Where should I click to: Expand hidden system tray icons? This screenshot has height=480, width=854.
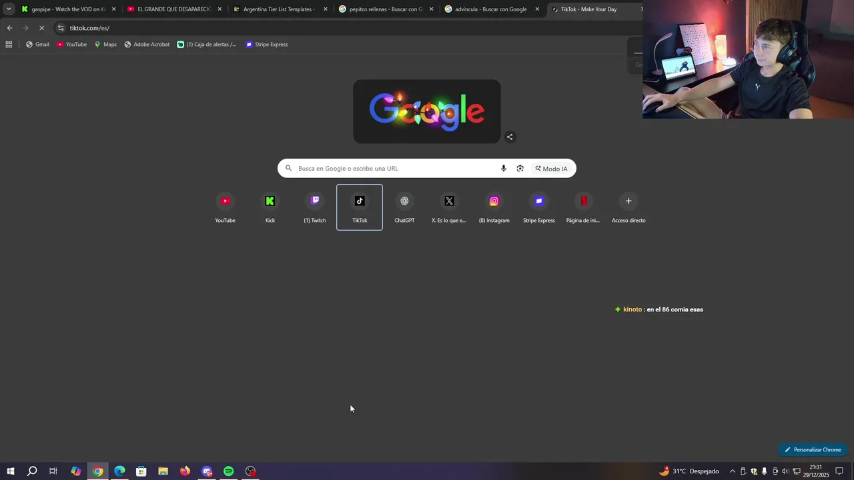[x=733, y=471]
